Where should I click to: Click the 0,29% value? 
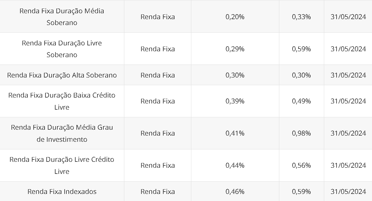[x=235, y=49]
